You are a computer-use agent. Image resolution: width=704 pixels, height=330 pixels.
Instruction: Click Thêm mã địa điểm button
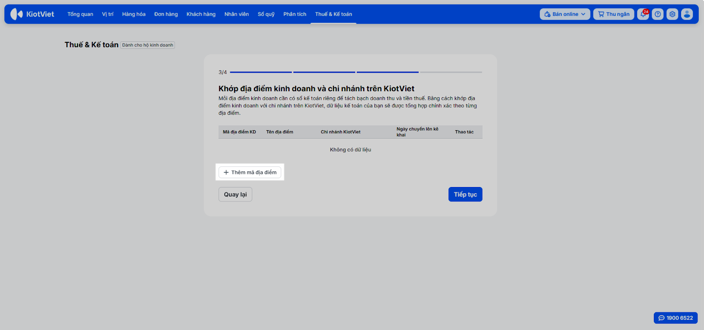click(x=250, y=172)
